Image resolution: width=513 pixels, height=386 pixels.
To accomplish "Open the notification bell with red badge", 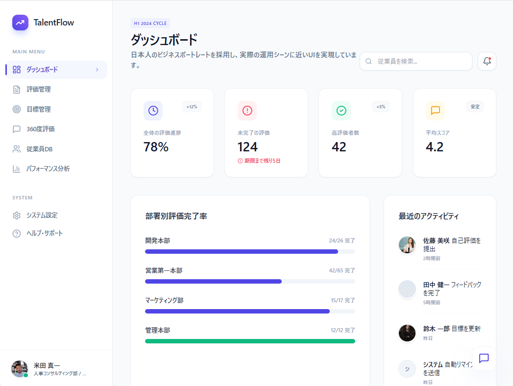I will coord(486,61).
